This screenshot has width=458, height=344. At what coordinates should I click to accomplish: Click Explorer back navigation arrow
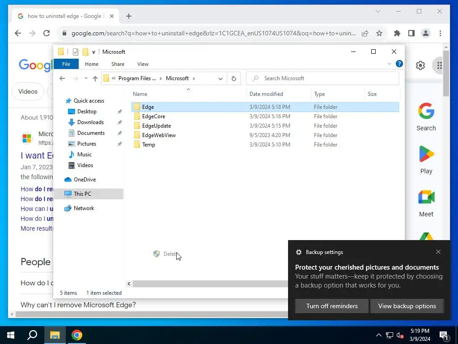62,78
